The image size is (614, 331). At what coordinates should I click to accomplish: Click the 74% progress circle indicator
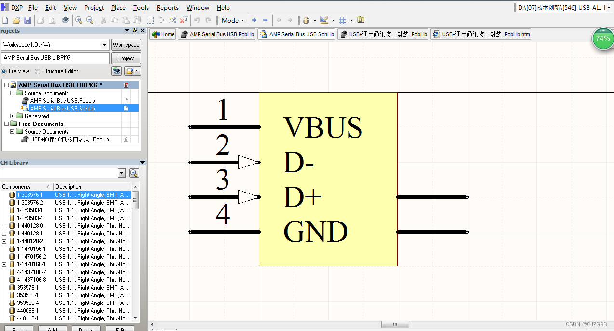point(603,39)
